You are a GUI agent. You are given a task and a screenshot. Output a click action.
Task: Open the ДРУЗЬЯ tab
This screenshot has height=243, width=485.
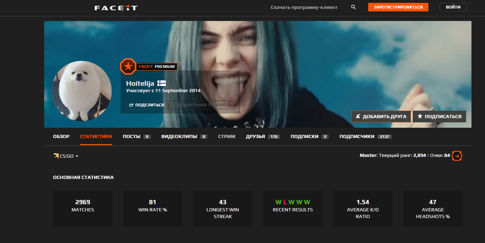point(263,137)
